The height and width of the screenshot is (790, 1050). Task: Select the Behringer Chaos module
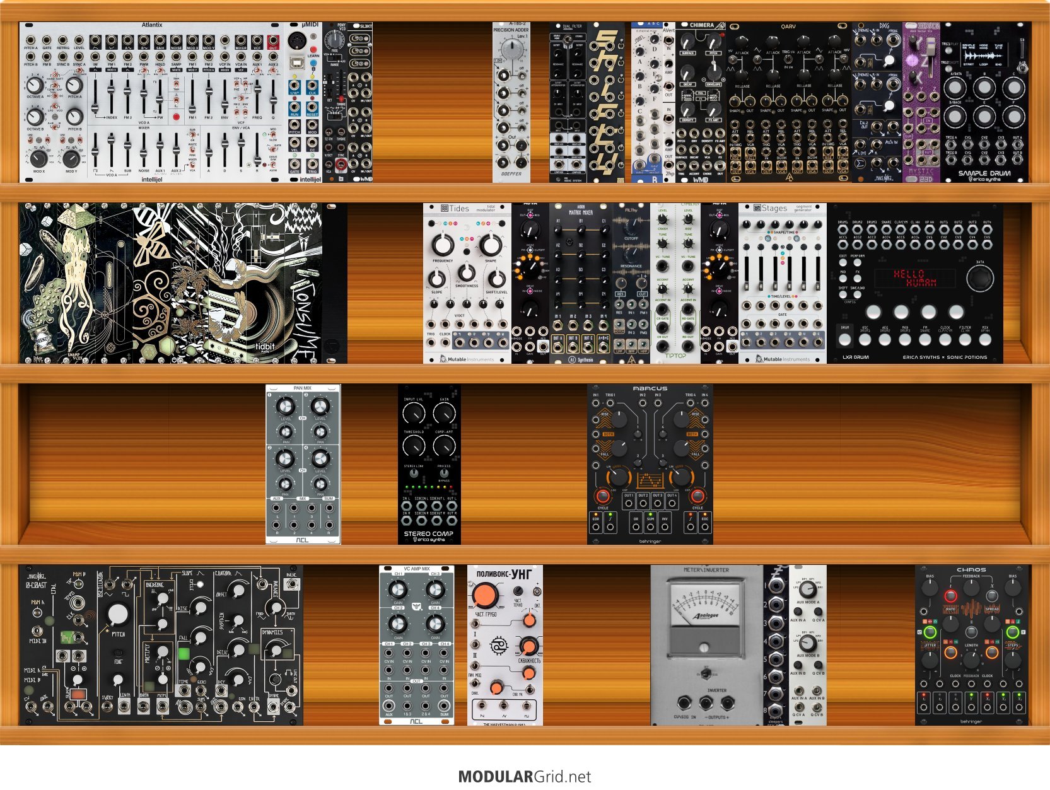[972, 645]
